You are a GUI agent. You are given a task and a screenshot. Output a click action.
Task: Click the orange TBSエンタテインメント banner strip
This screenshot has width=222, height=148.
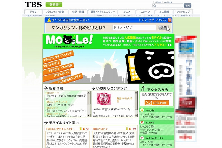tap(58, 56)
